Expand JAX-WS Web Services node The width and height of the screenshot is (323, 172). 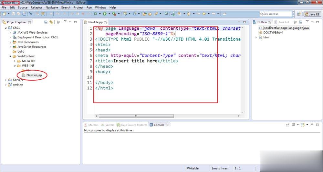click(x=10, y=33)
